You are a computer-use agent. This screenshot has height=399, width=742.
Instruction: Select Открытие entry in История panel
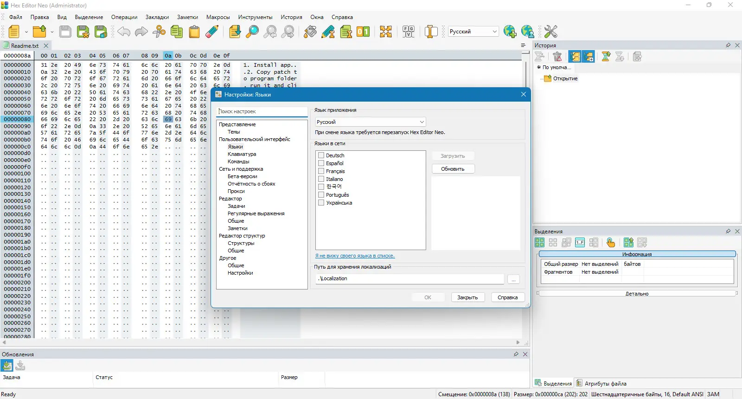point(565,78)
